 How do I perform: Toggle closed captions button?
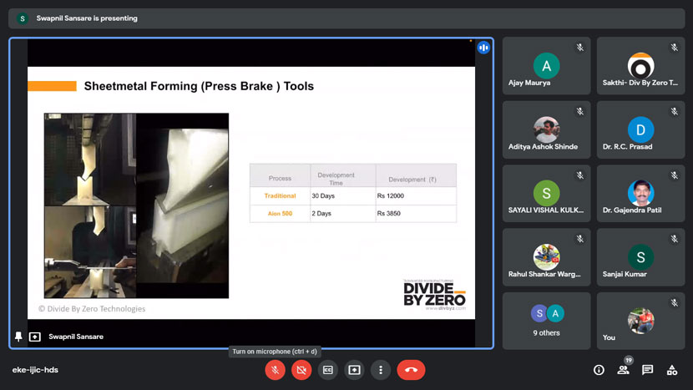[x=328, y=370]
